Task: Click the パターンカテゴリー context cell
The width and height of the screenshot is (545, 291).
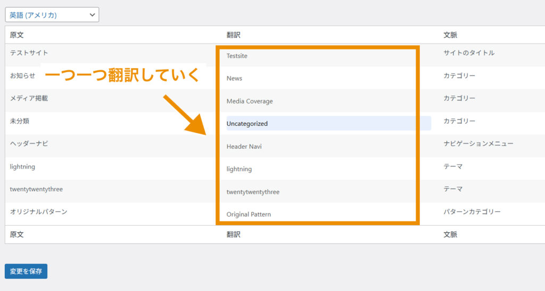Action: click(472, 212)
